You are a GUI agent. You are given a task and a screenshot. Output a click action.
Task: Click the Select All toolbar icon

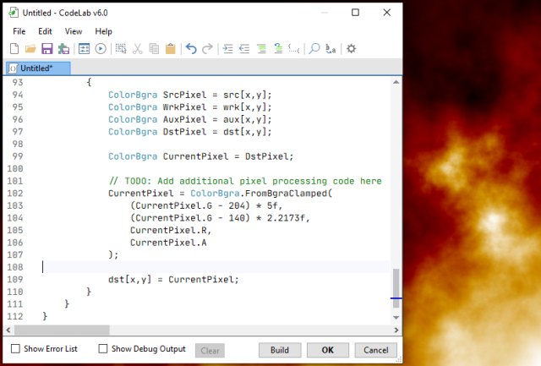(121, 49)
